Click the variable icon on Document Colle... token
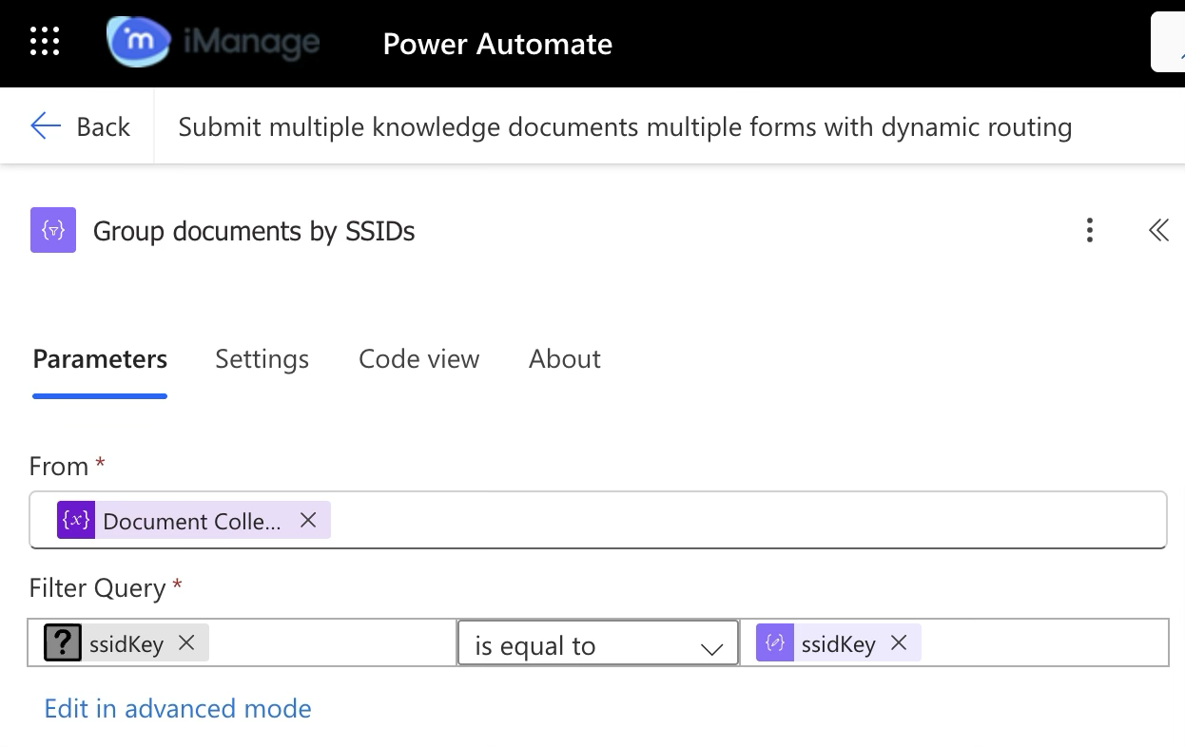This screenshot has width=1185, height=747. coord(76,521)
